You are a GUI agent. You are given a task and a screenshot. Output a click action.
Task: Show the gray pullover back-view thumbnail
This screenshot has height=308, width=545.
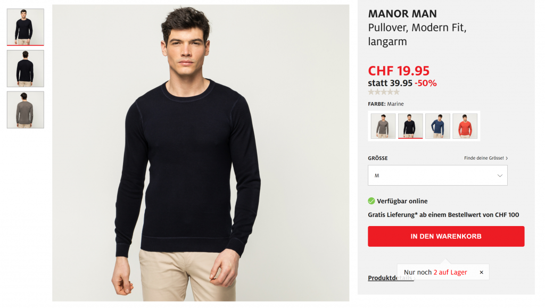tap(26, 110)
